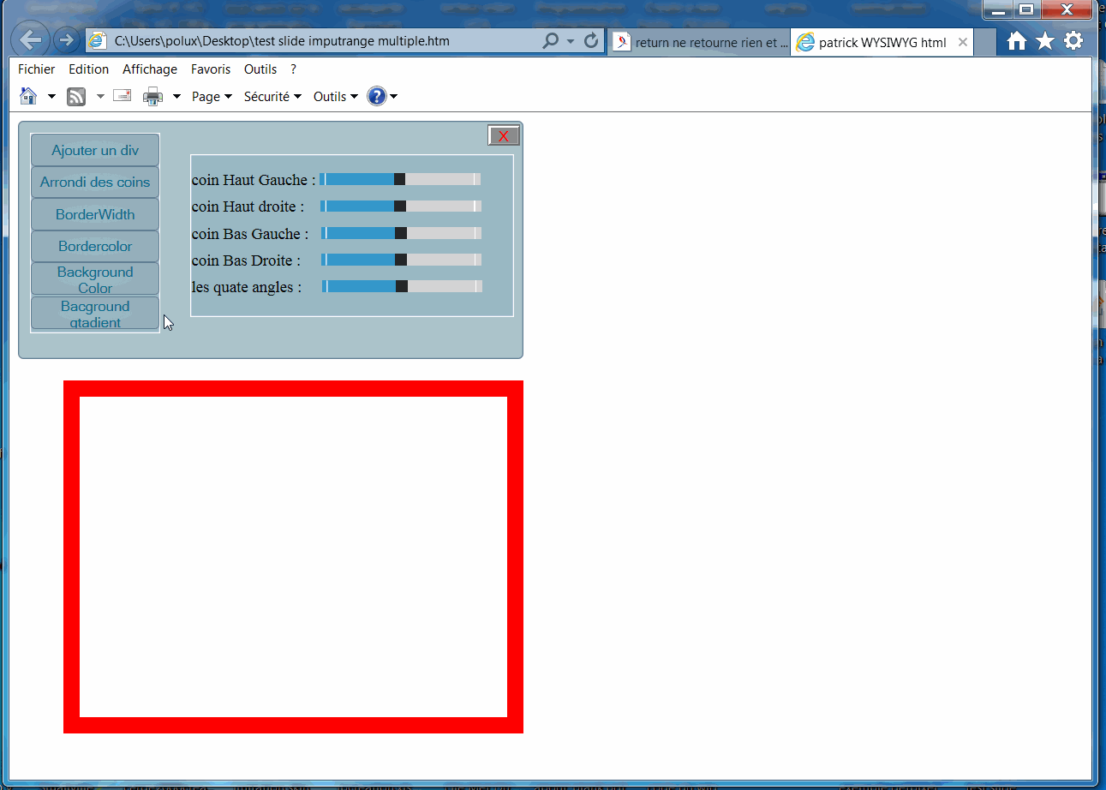This screenshot has width=1106, height=790.
Task: Open the Outils dropdown in command bar
Action: point(336,97)
